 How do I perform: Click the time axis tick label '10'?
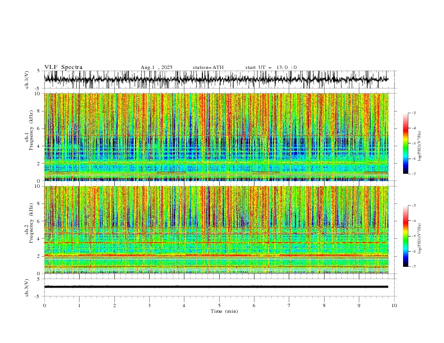pos(394,305)
